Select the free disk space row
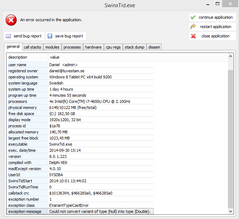239x219 pixels. click(80, 114)
